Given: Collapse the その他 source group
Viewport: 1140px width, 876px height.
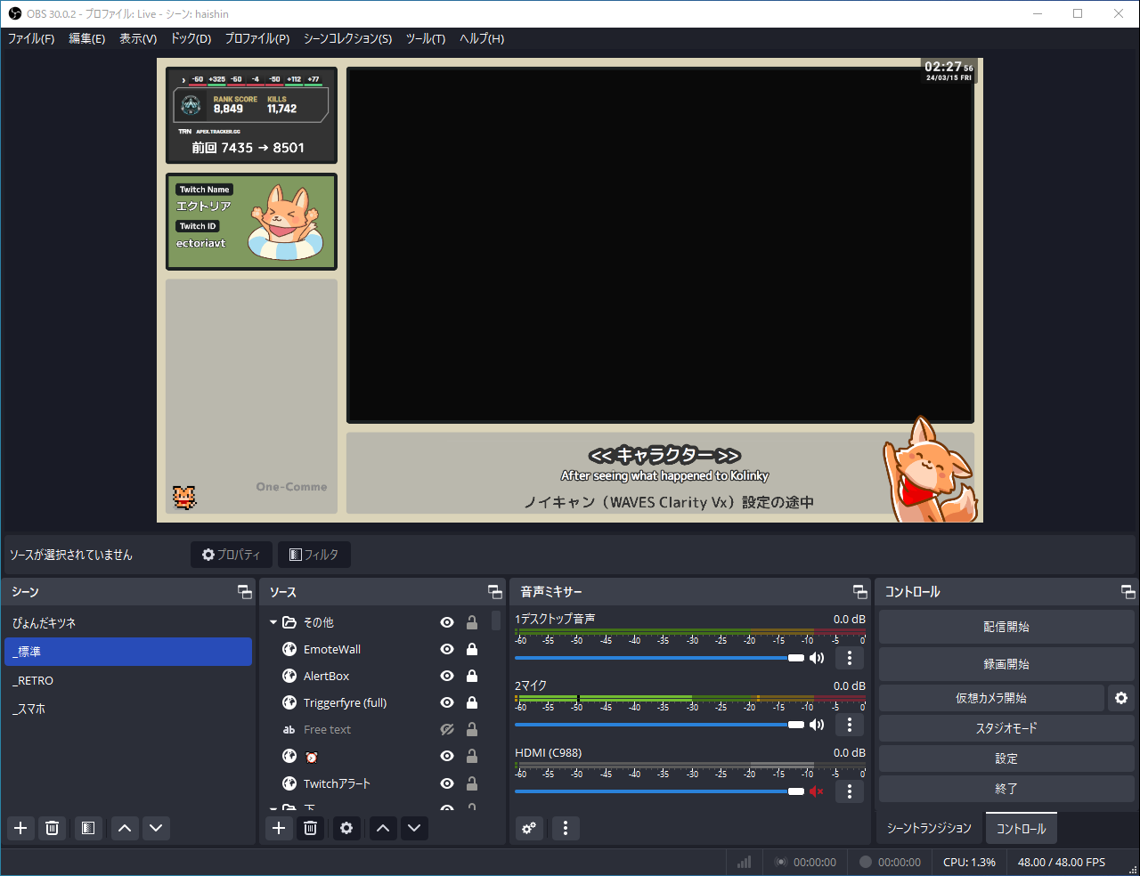Looking at the screenshot, I should tap(273, 622).
